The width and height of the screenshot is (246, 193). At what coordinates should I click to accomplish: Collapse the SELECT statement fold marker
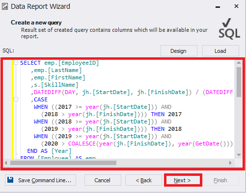16,63
